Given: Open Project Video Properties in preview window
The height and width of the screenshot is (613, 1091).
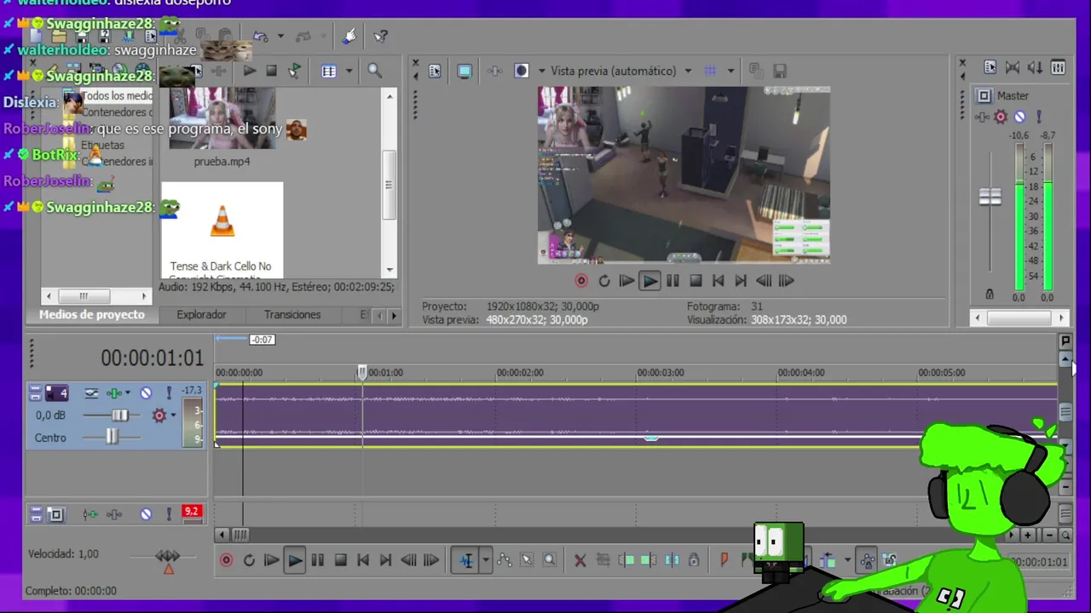Looking at the screenshot, I should pos(435,72).
